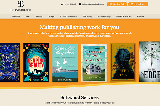
Task: Email hello@softwoodbooks.com
Action: tap(93, 4)
